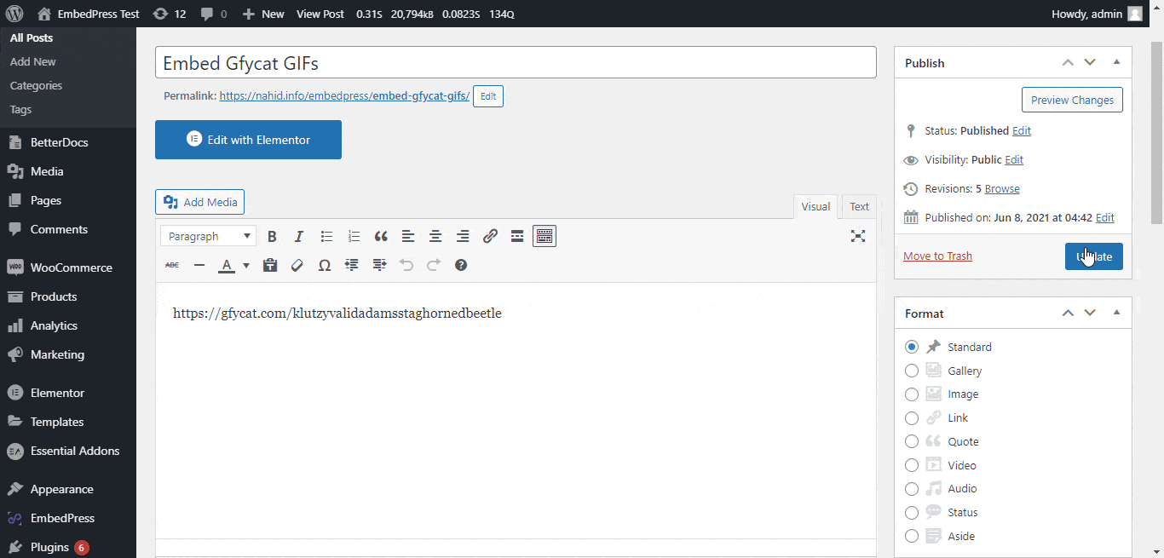Open the Paragraph format dropdown
The image size is (1164, 558).
[208, 236]
